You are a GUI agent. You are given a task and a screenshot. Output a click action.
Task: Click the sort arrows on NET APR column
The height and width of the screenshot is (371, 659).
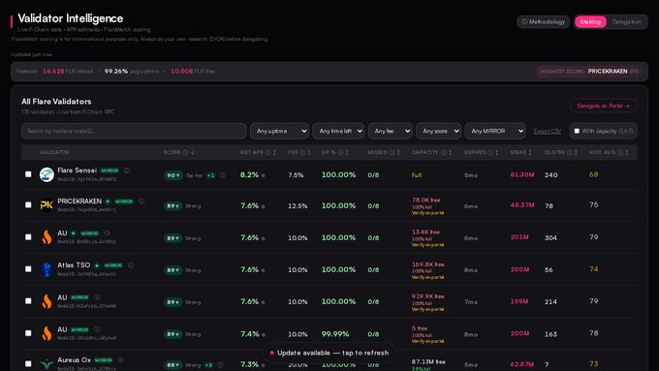[274, 152]
